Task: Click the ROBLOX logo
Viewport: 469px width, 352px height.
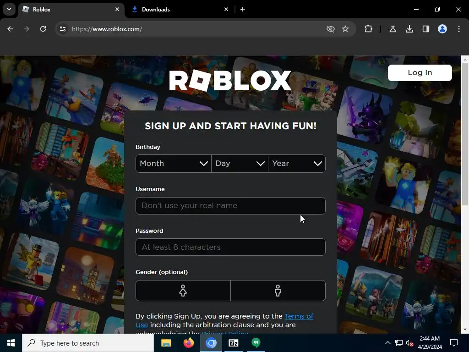Action: (230, 80)
